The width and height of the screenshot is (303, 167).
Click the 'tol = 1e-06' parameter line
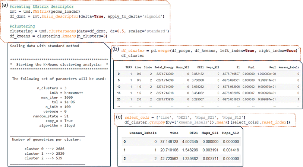[63, 102]
